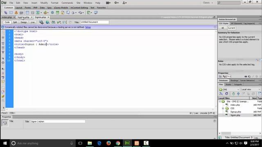Switch to Code view
Screen dimensions: 262x147
(x=7, y=22)
